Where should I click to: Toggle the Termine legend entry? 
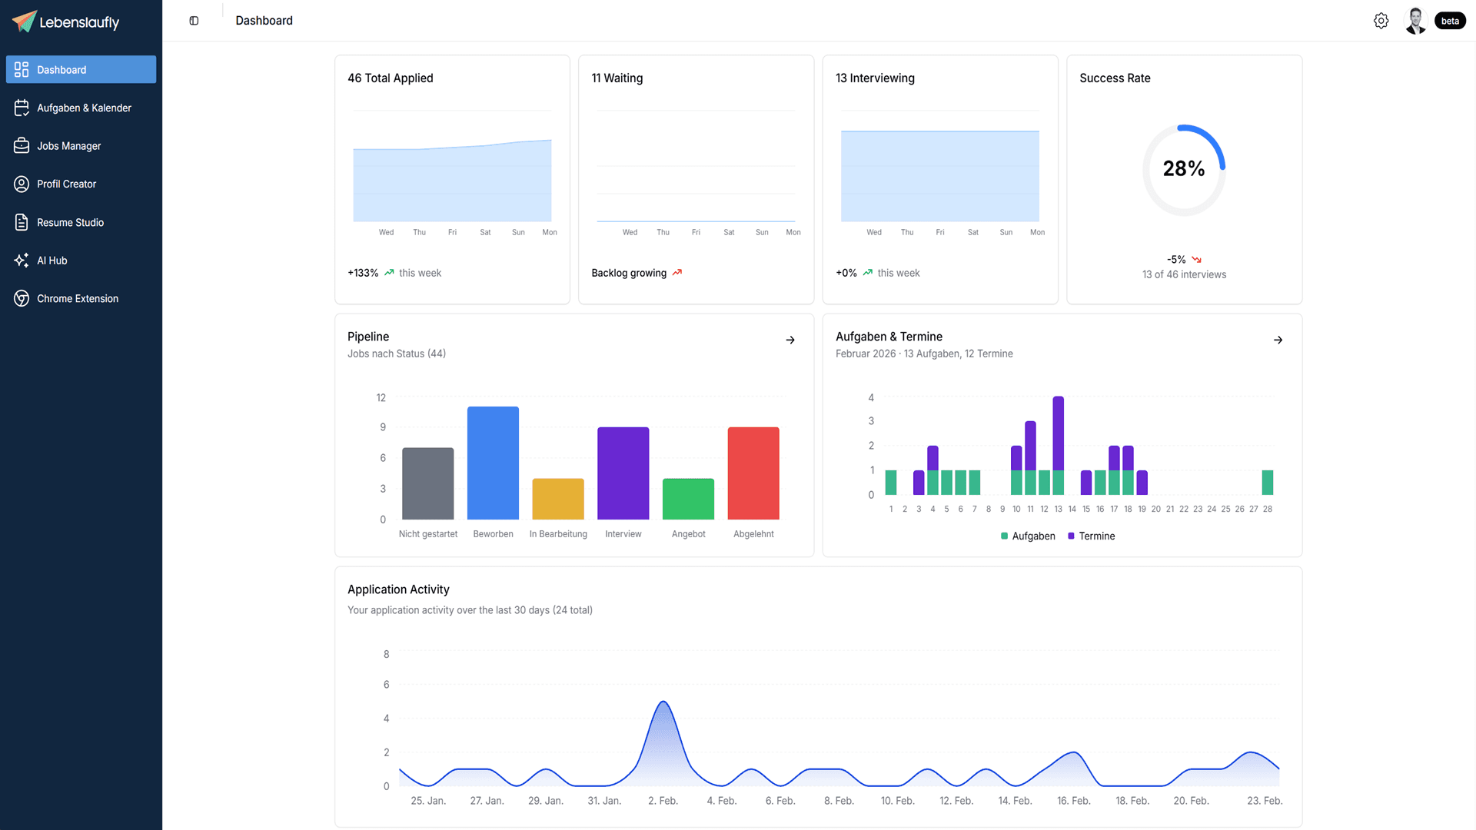[1091, 536]
